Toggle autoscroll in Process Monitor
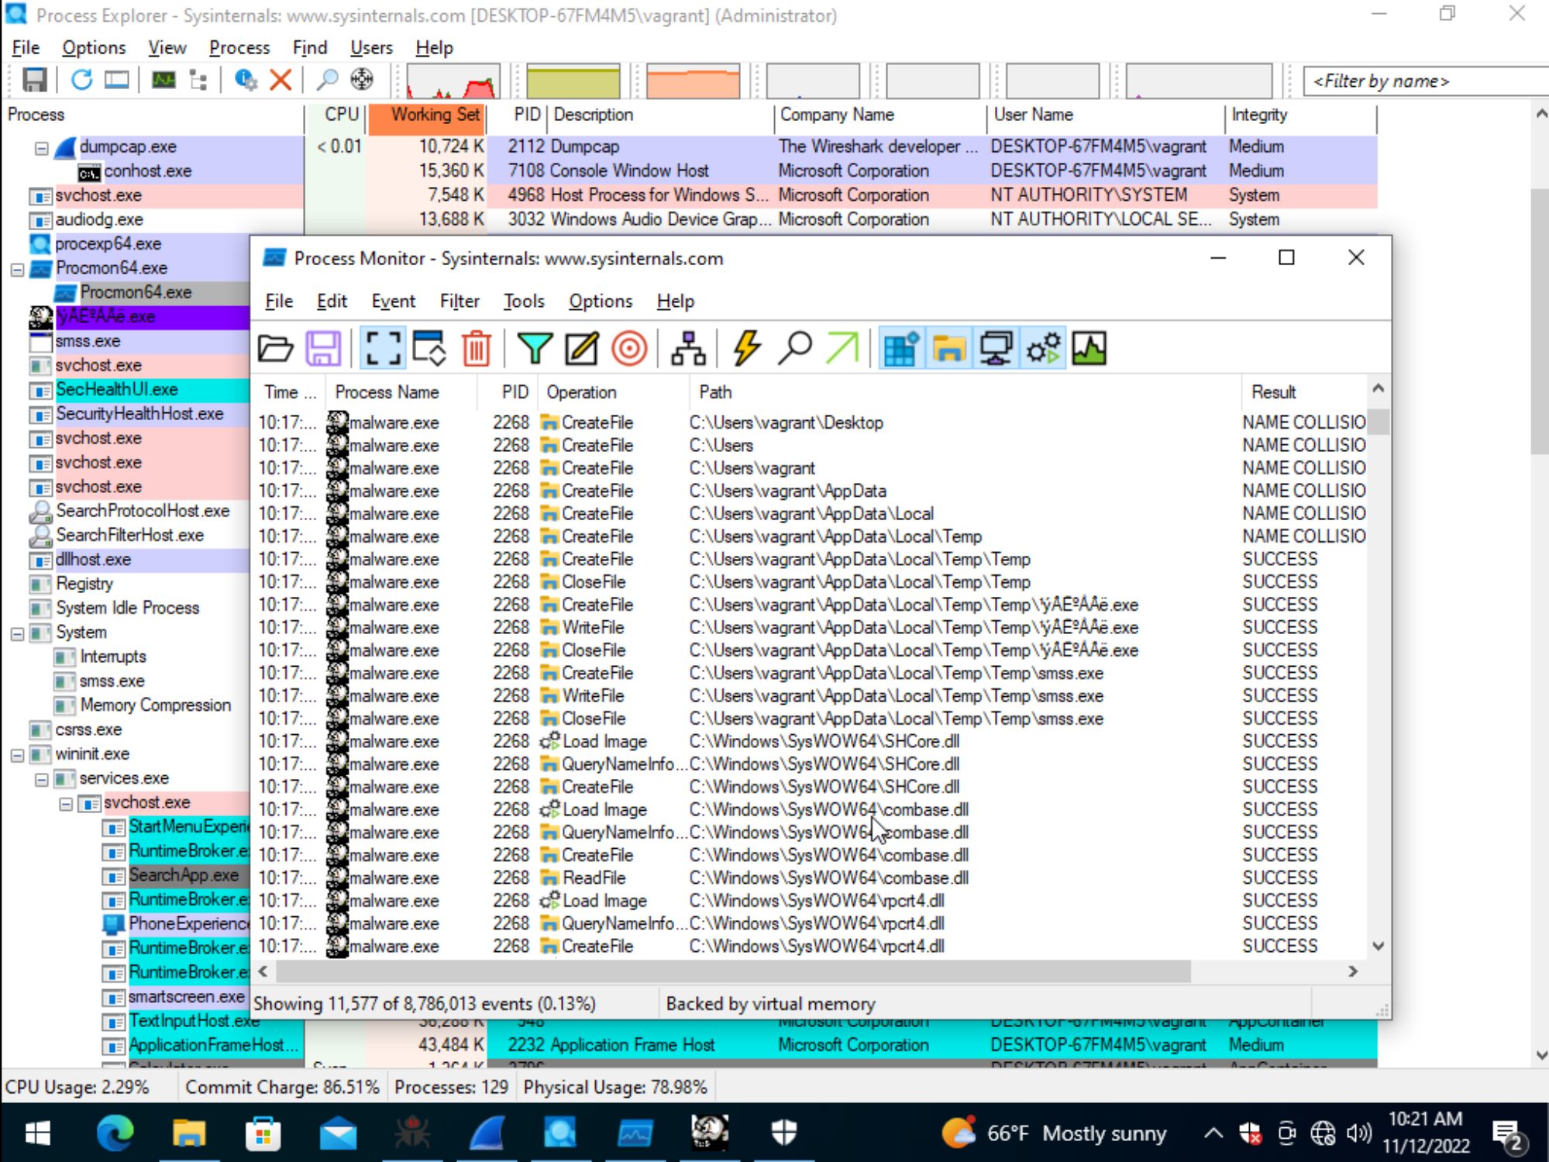 [429, 348]
